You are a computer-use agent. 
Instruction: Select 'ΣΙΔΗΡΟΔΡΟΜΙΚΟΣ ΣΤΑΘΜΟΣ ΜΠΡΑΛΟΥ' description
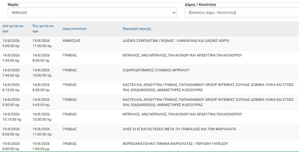pyautogui.click(x=156, y=70)
